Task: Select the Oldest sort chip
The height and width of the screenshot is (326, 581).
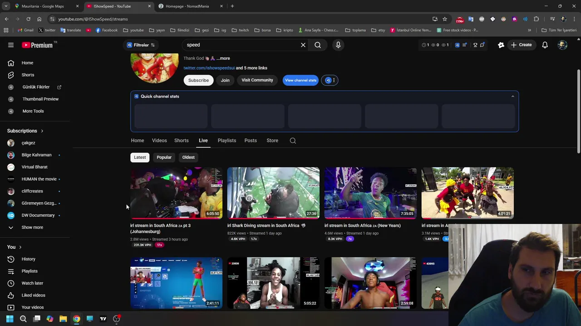Action: click(x=188, y=157)
